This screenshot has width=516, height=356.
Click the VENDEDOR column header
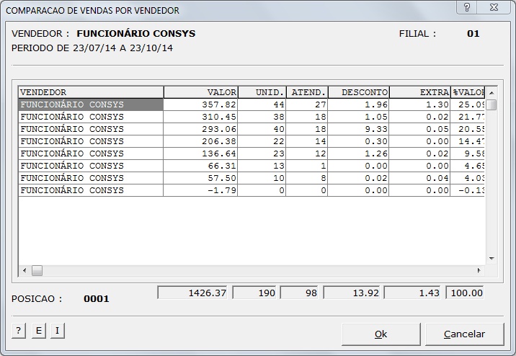pyautogui.click(x=91, y=92)
